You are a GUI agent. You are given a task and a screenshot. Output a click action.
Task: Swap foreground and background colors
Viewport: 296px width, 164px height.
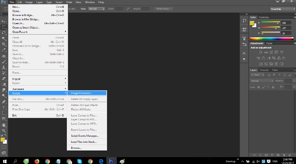[6, 135]
